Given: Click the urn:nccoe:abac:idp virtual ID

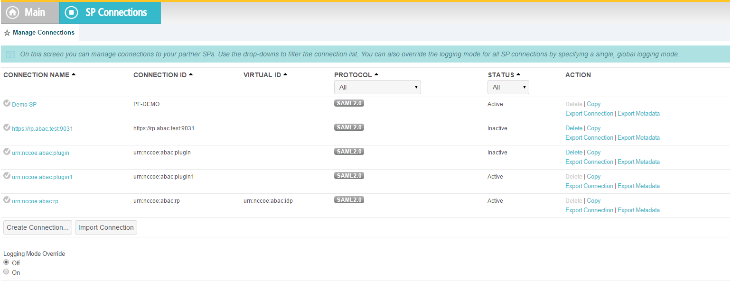Looking at the screenshot, I should click(x=268, y=201).
